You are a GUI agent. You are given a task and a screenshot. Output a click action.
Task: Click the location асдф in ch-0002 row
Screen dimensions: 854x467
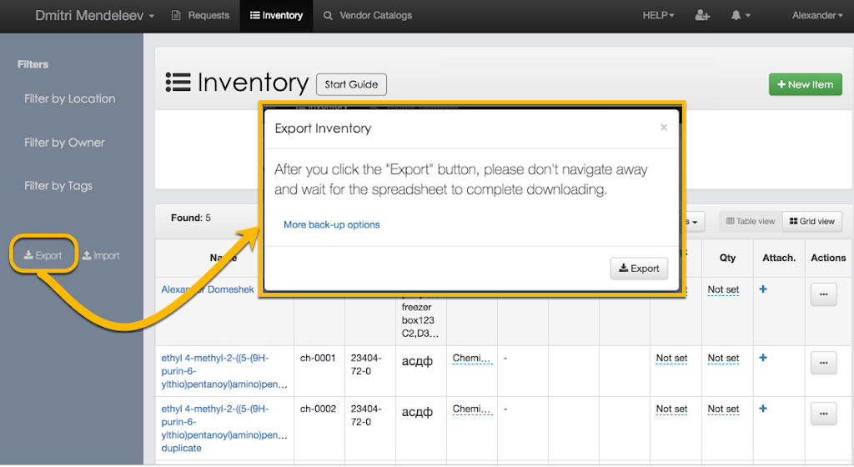click(x=417, y=412)
